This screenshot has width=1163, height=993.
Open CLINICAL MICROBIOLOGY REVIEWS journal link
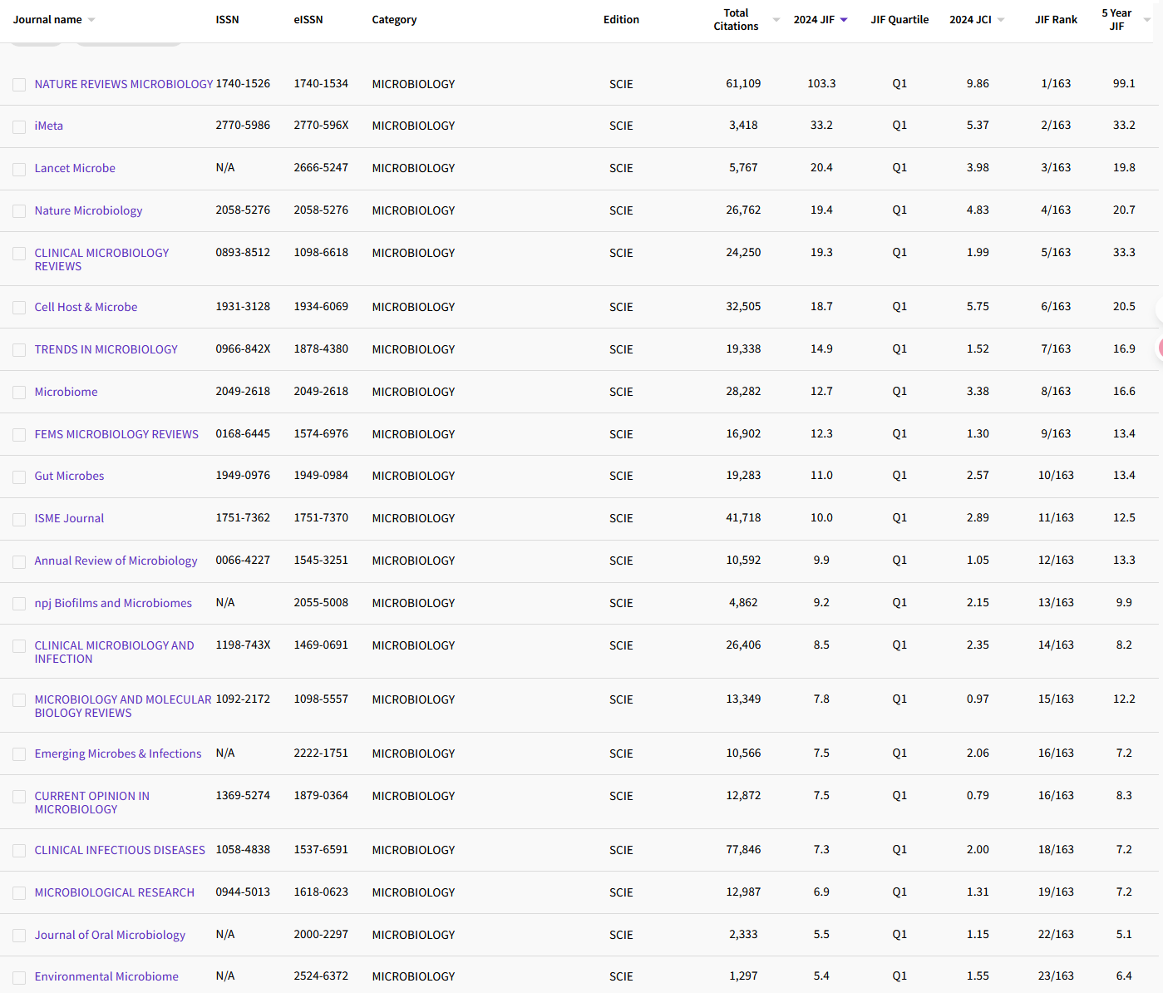(x=101, y=259)
